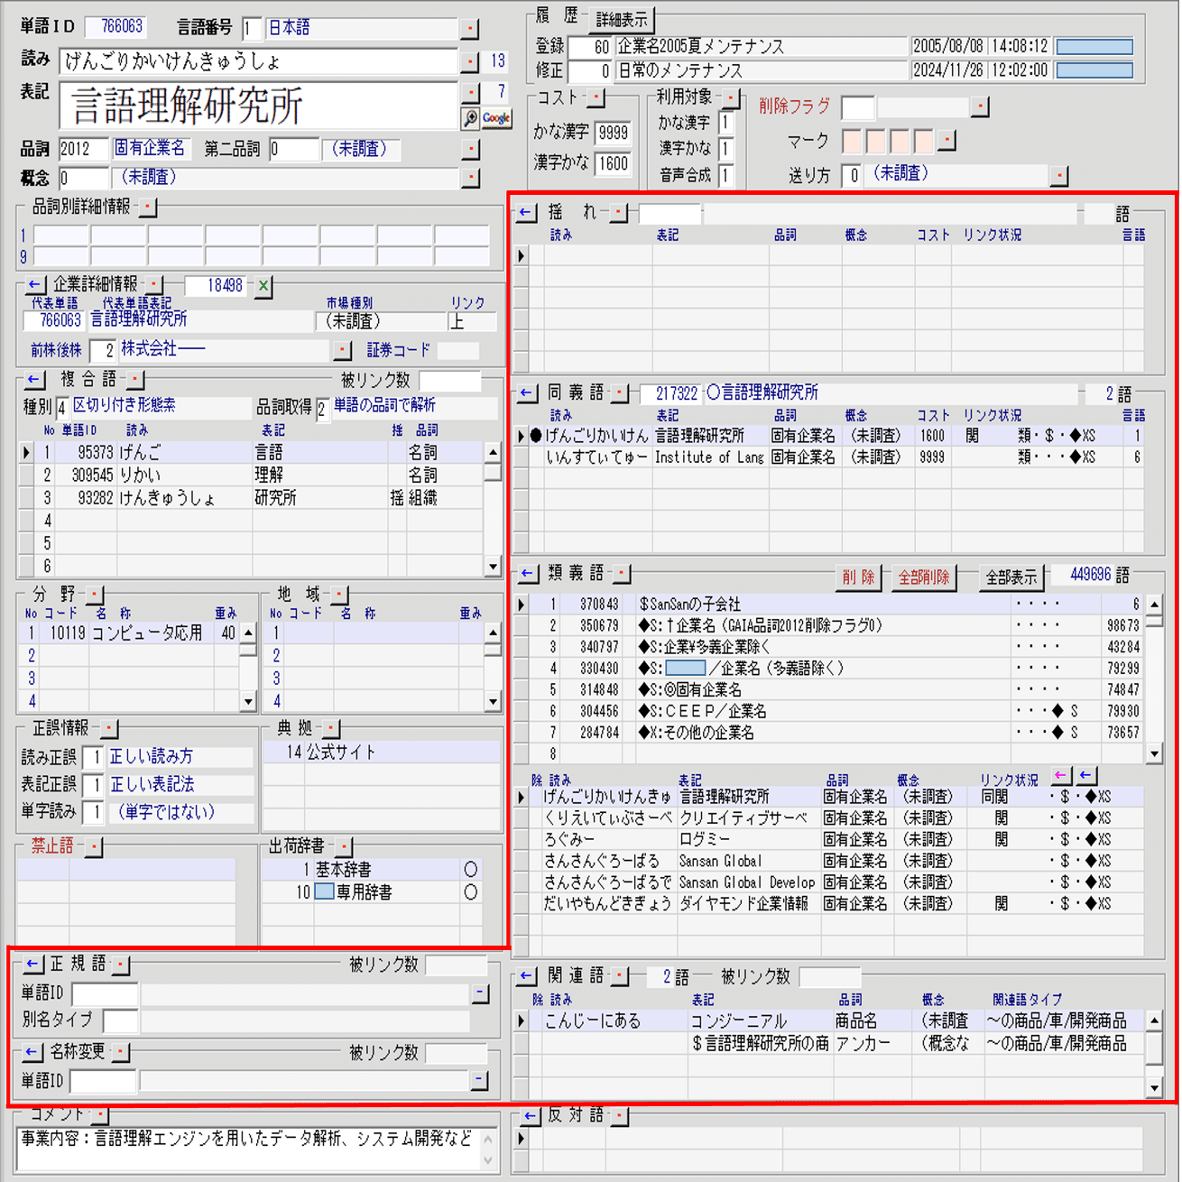Click the small dot button beside 禁止語
This screenshot has width=1182, height=1182.
(94, 846)
